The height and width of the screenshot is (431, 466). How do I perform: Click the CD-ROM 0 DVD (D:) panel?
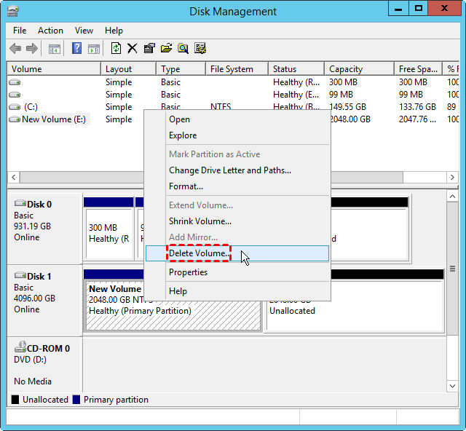pyautogui.click(x=44, y=365)
